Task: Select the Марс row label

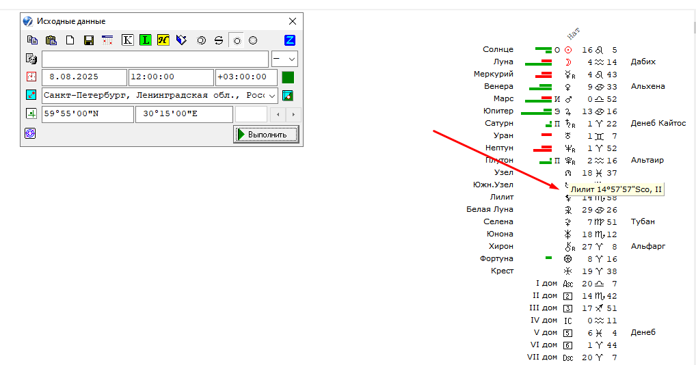Action: [504, 98]
